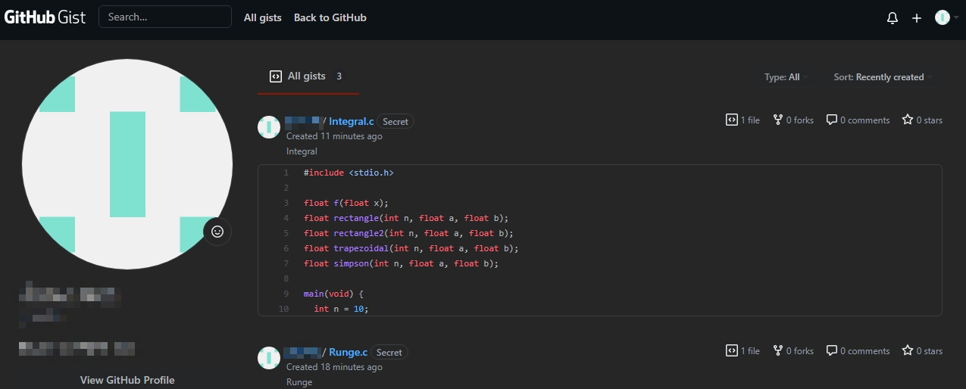
Task: Click the '#include <stdio.h>' code line
Action: (x=349, y=173)
